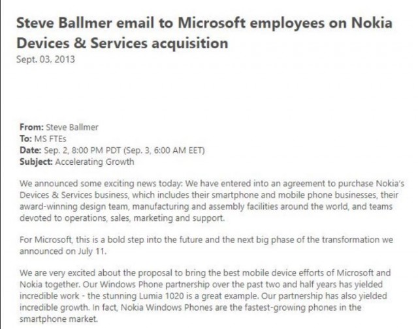Click the text 'announced on July 11.'
Viewport: 418px width, 329px height.
[63, 251]
